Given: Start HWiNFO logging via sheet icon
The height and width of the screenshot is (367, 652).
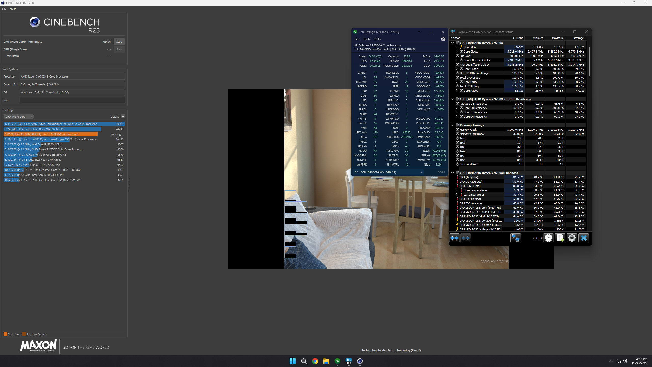Looking at the screenshot, I should tap(560, 238).
